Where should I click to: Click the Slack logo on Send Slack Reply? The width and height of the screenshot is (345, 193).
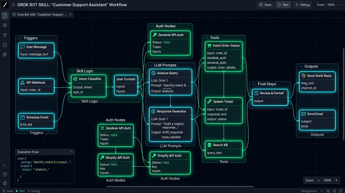point(303,76)
